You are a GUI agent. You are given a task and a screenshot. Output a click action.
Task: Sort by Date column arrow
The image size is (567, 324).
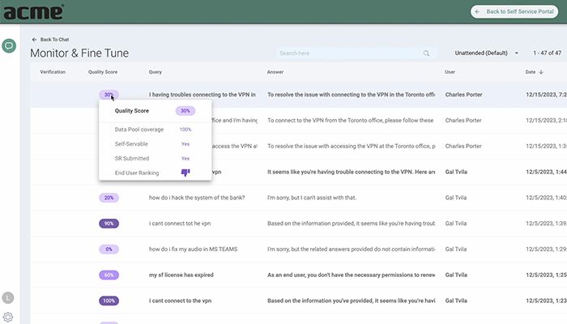[x=540, y=72]
